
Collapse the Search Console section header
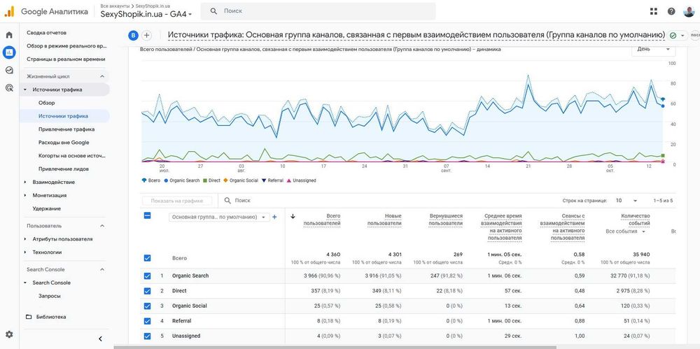point(101,269)
